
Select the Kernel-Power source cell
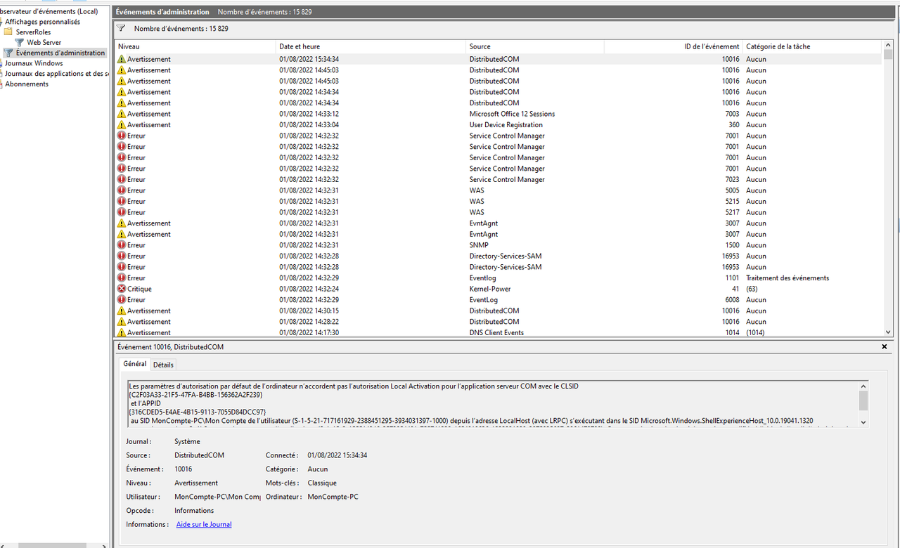pyautogui.click(x=490, y=289)
